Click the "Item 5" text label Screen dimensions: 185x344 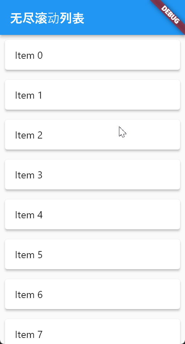pyautogui.click(x=29, y=255)
